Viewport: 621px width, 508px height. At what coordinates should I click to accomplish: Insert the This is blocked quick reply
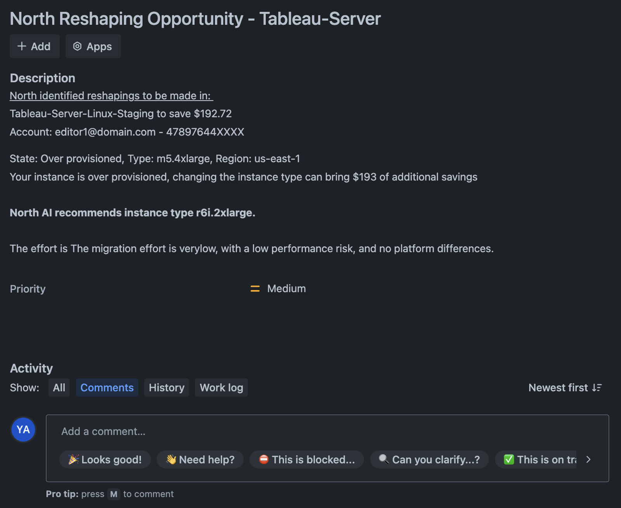[307, 459]
